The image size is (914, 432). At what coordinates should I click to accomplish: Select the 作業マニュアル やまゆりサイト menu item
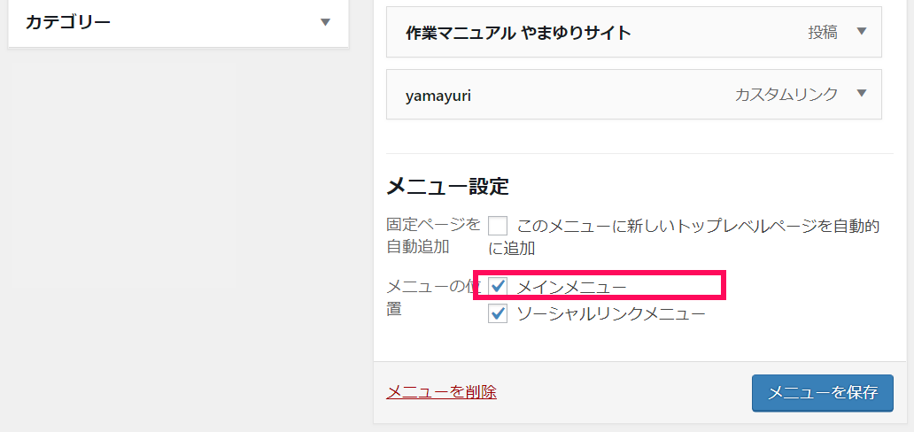(x=633, y=33)
